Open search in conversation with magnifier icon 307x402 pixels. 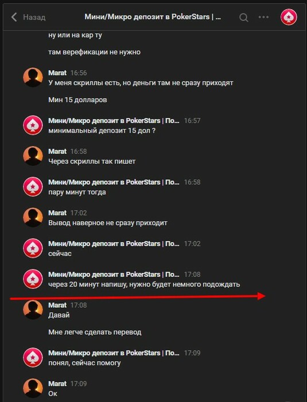(244, 17)
